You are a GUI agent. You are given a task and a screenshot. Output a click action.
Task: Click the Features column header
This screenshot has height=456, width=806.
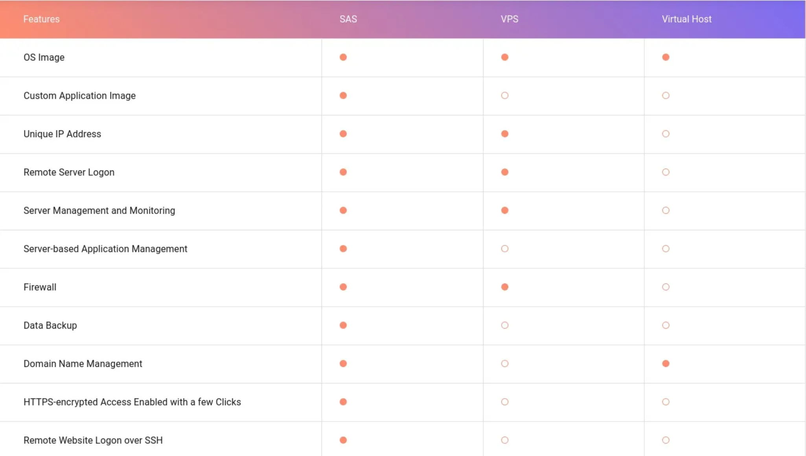pos(41,19)
